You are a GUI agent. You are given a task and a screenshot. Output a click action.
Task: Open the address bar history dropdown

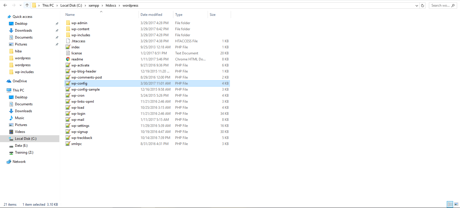click(417, 5)
